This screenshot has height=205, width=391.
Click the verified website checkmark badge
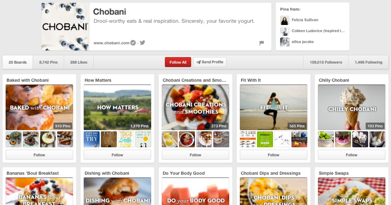coord(133,43)
